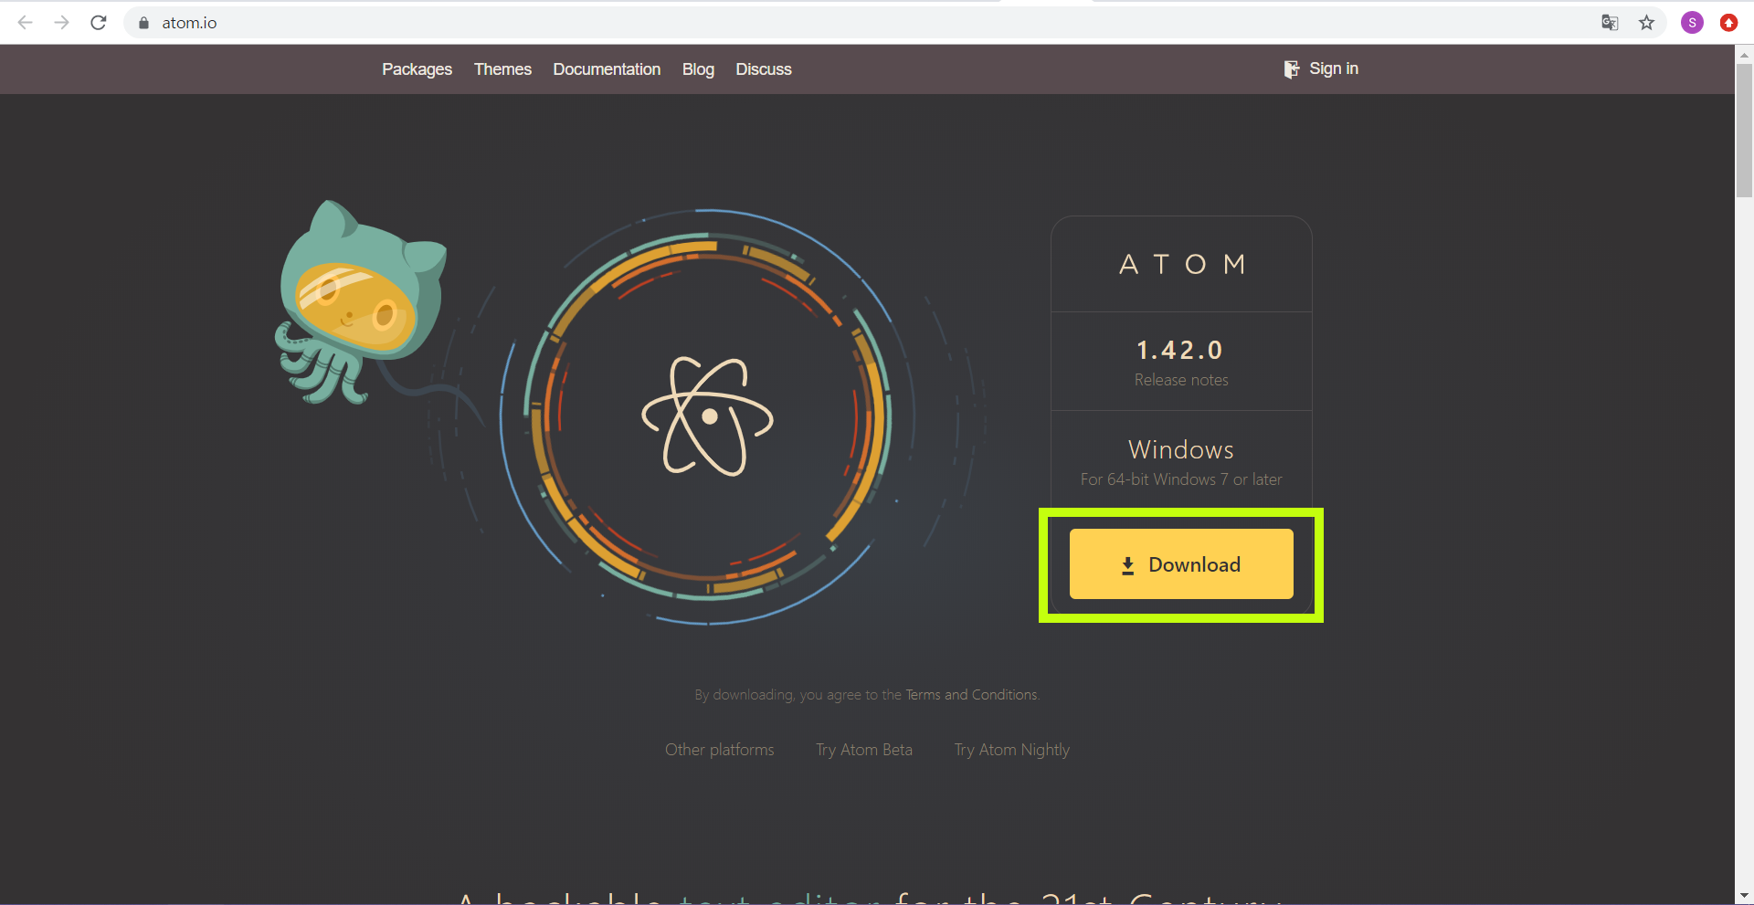The width and height of the screenshot is (1754, 905).
Task: Try Atom Beta
Action: click(x=864, y=750)
